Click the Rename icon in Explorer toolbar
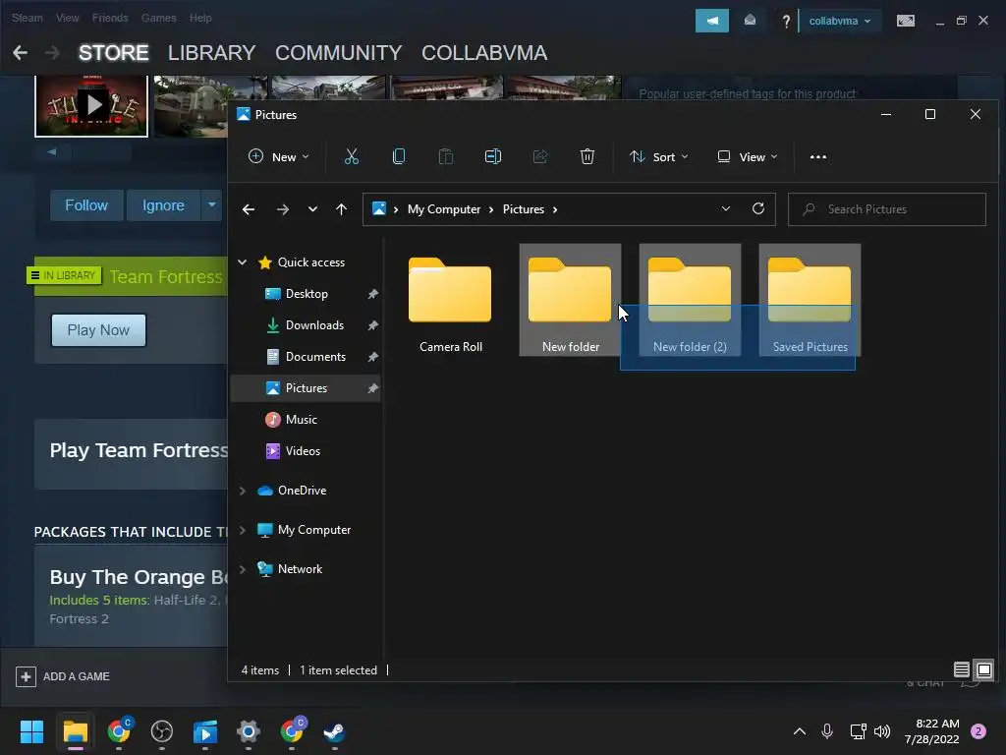Screen dimensions: 1006x755 (x=493, y=156)
